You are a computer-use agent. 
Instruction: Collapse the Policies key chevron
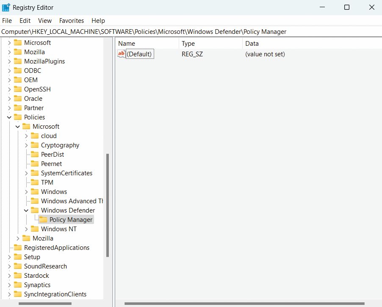pos(9,117)
